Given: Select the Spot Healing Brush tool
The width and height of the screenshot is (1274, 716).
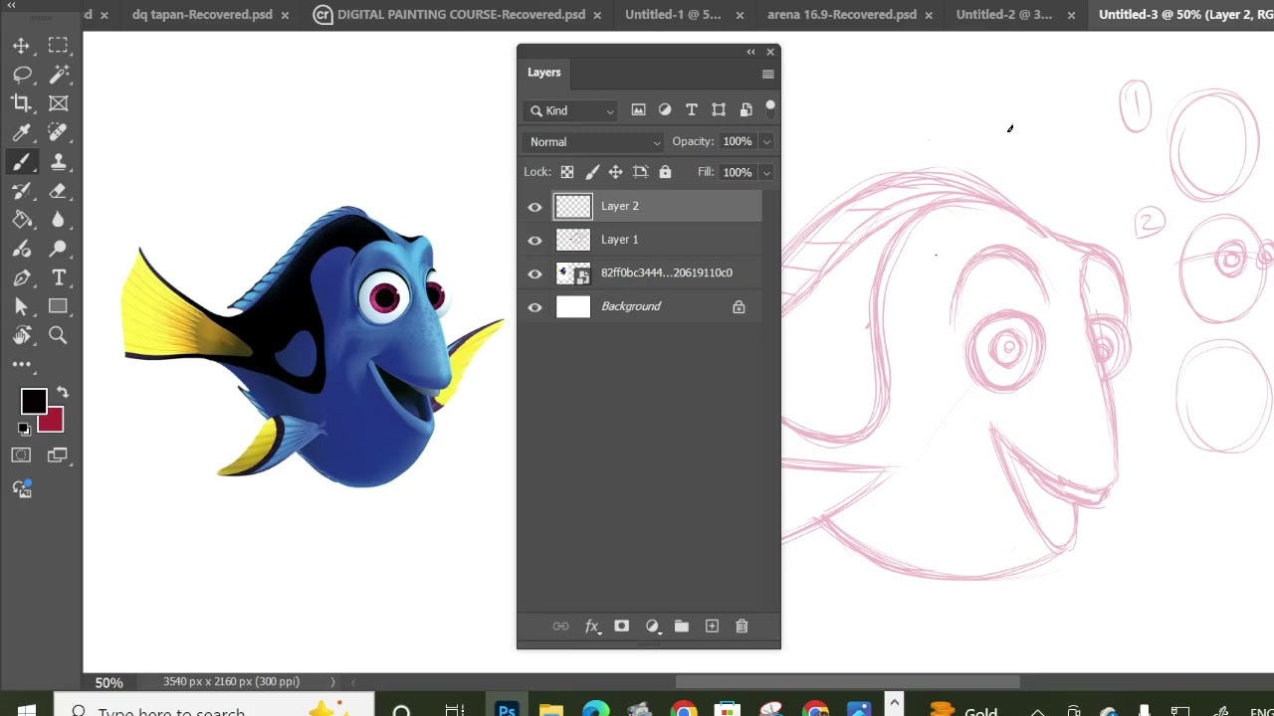Looking at the screenshot, I should click(58, 132).
